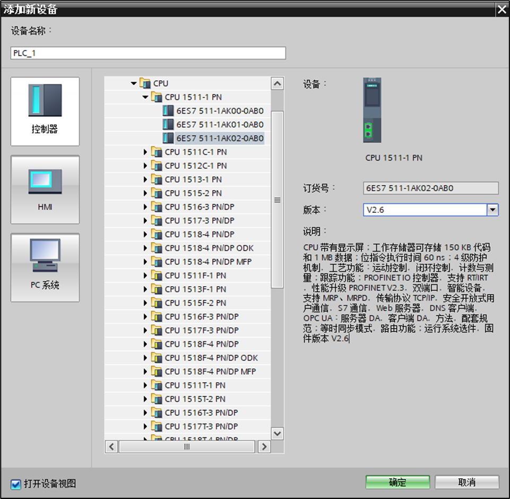Click the tree scroll up arrow
Viewport: 510px width, 499px height.
tap(277, 83)
